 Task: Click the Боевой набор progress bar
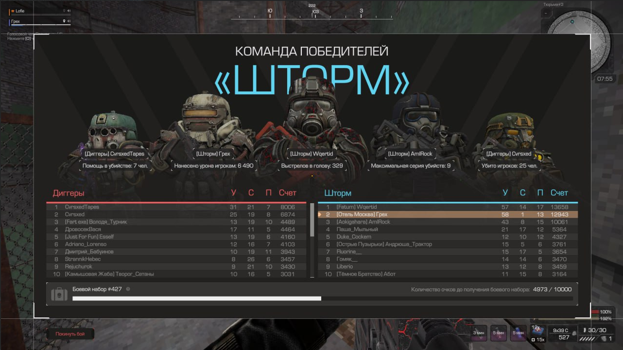(x=323, y=298)
